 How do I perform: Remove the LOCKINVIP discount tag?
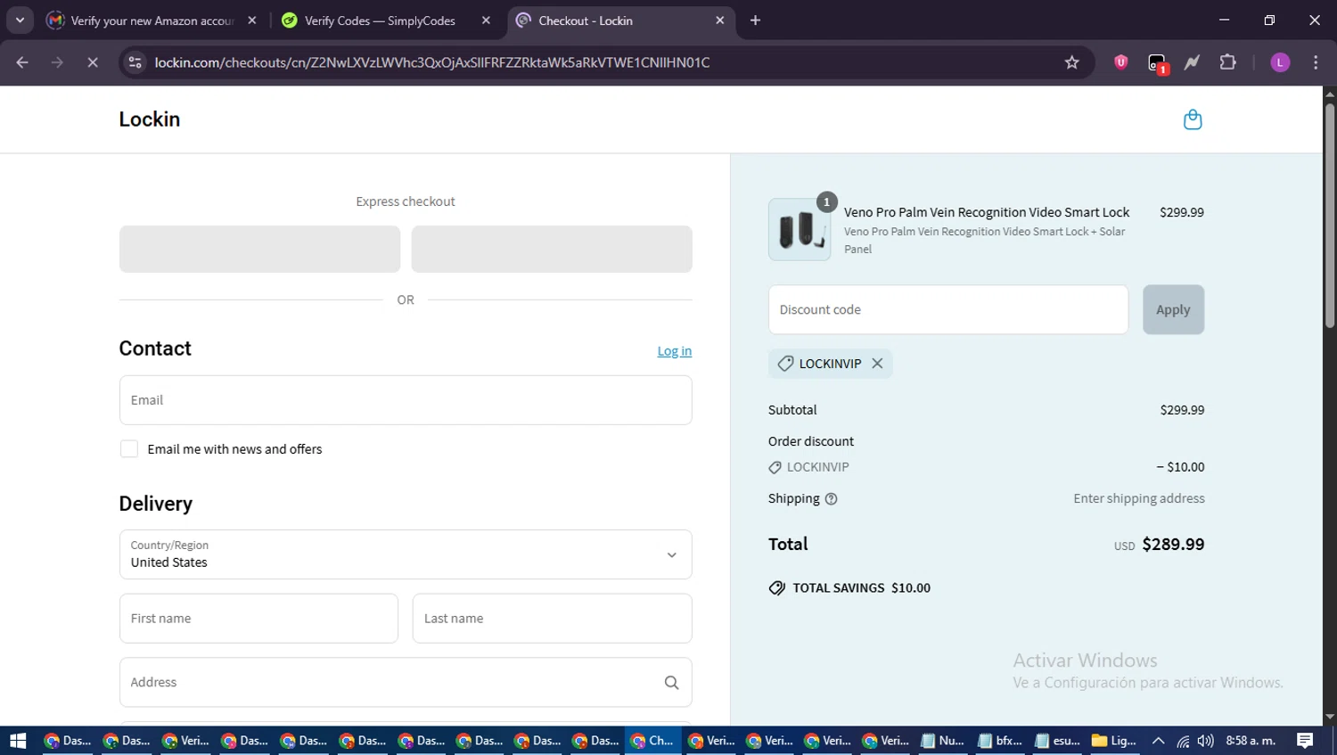[x=877, y=364]
